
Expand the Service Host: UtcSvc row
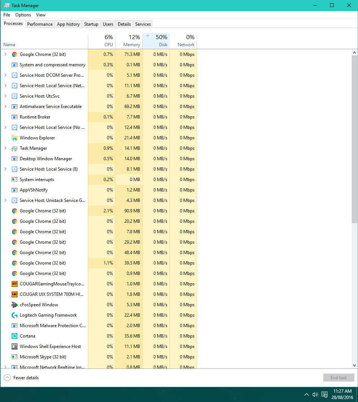click(x=5, y=96)
